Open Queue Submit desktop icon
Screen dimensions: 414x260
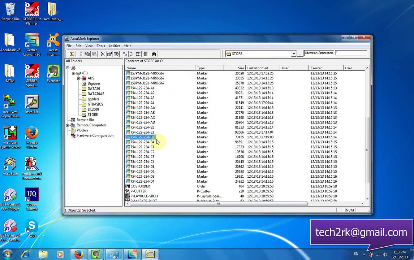click(x=32, y=199)
